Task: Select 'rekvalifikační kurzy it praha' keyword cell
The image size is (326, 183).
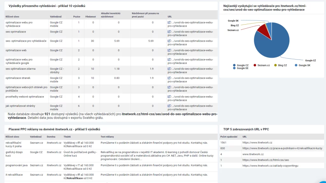Action: tap(13, 144)
